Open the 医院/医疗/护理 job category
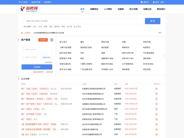Viewport: 184px width, 138px height. tap(65, 59)
